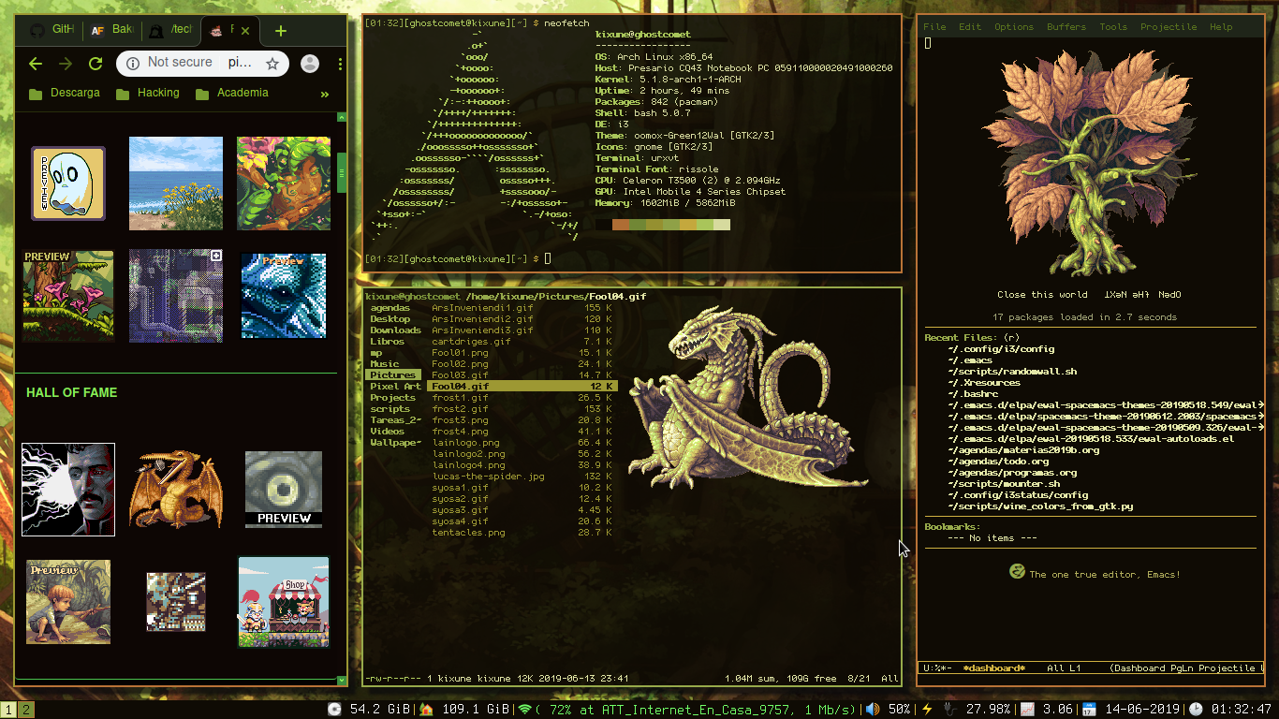Click the volume speaker icon in status bar
Screen dimensions: 1279x719
[x=873, y=710]
